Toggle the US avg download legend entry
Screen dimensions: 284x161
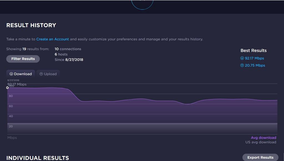[261, 142]
